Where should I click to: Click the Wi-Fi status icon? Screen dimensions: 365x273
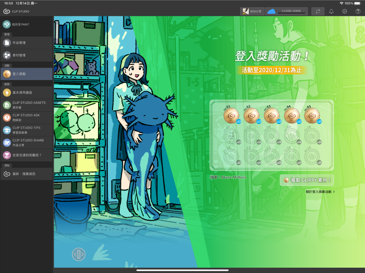(341, 3)
